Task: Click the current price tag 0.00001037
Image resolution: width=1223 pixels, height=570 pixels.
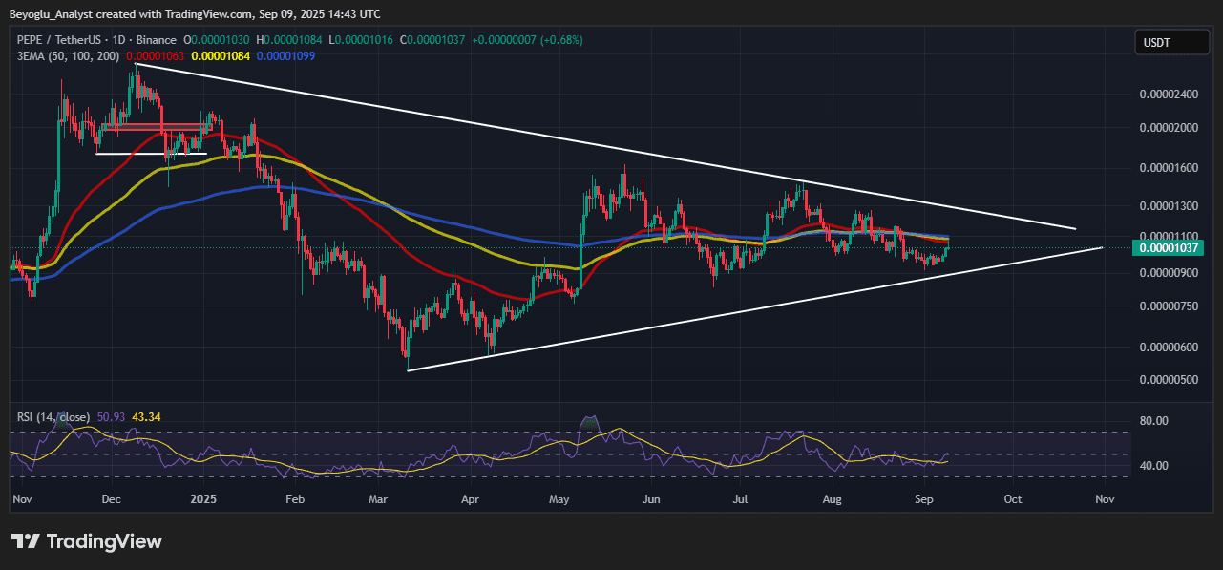Action: point(1170,248)
